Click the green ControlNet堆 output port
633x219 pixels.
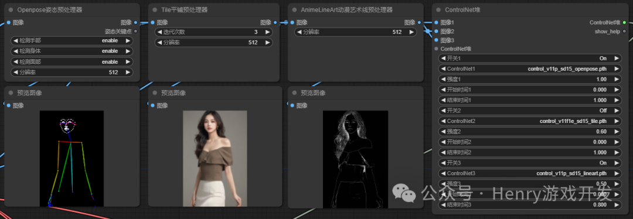(624, 23)
